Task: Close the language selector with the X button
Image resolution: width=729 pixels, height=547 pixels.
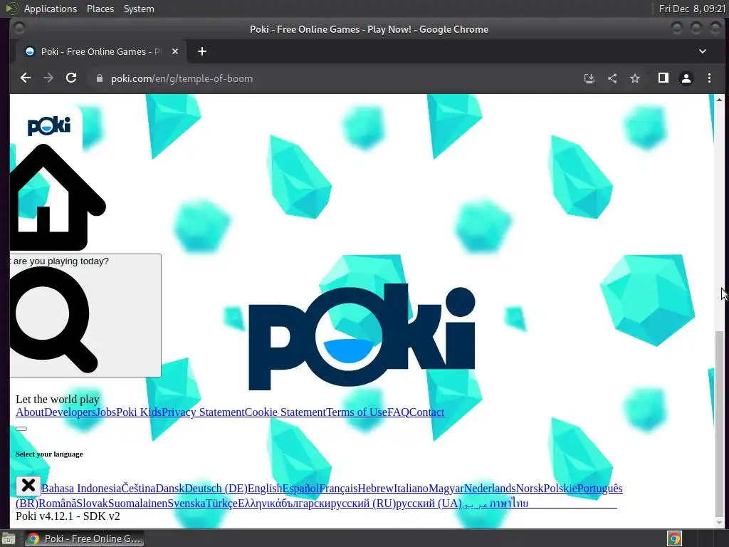Action: [28, 486]
